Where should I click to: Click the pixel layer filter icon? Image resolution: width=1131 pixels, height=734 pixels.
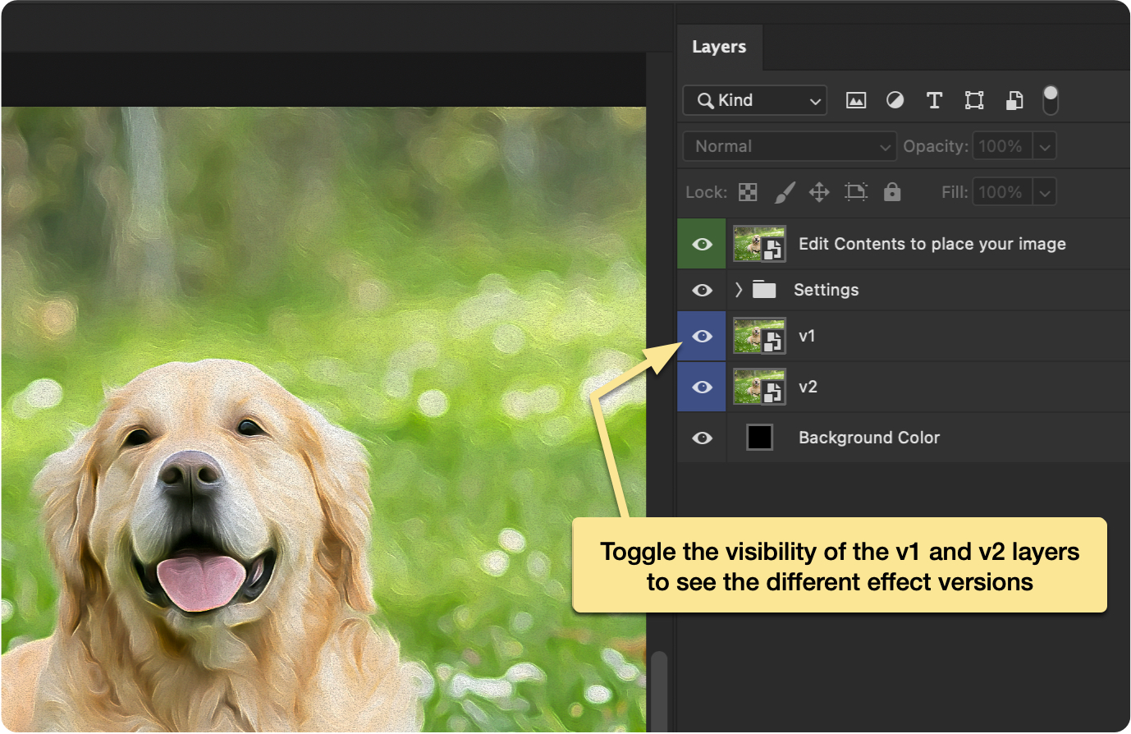(856, 100)
